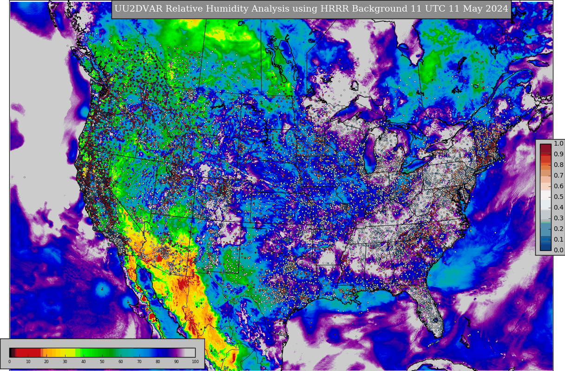
Task: Click the 0.2 label on right colorbar
Action: click(558, 229)
